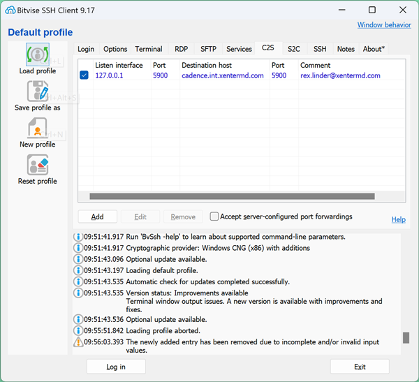Screen dimensions: 419x382
Task: Open the Help link
Action: (398, 219)
